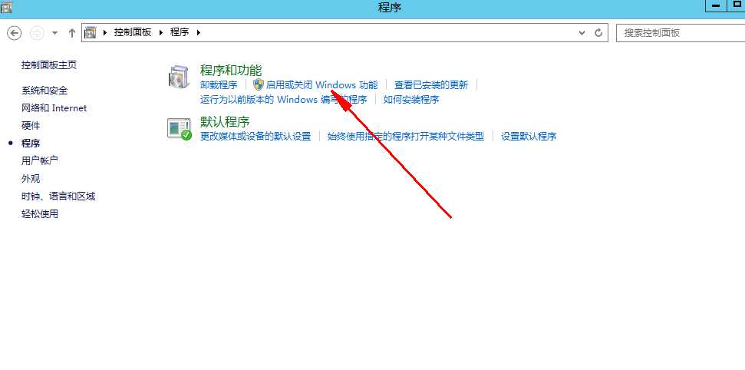Open 轻松使用 category

click(40, 213)
